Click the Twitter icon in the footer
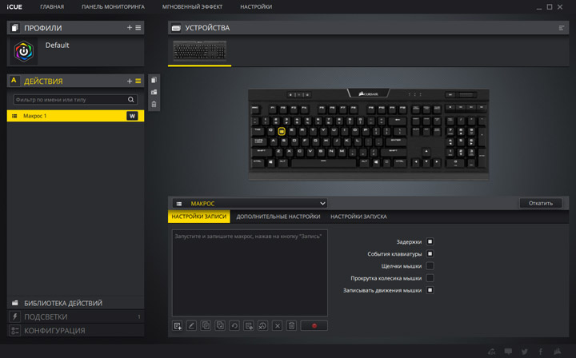Viewport: 576px width, 358px height. click(x=525, y=352)
